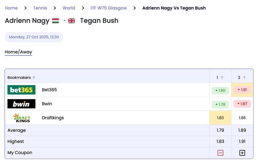The image size is (258, 164).
Task: Sort odds by column 2 arrow
Action: (x=244, y=78)
